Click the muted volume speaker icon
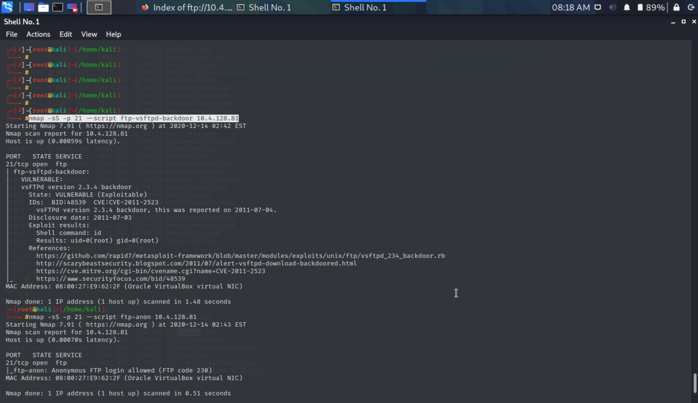Screen dimensions: 698x403 coord(612,8)
